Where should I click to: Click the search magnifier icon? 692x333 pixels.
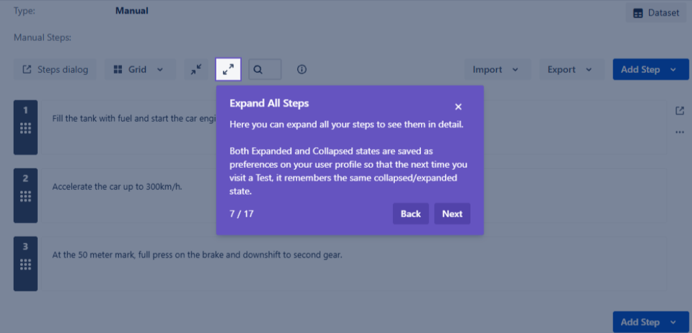pos(259,70)
